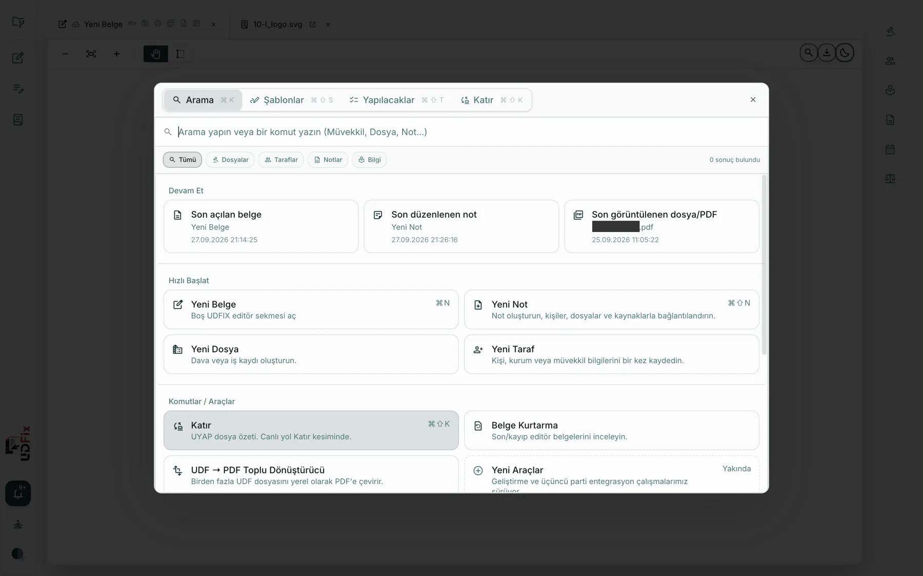This screenshot has height=576, width=923.
Task: Start a Yeni Belge editor tab
Action: click(x=311, y=309)
